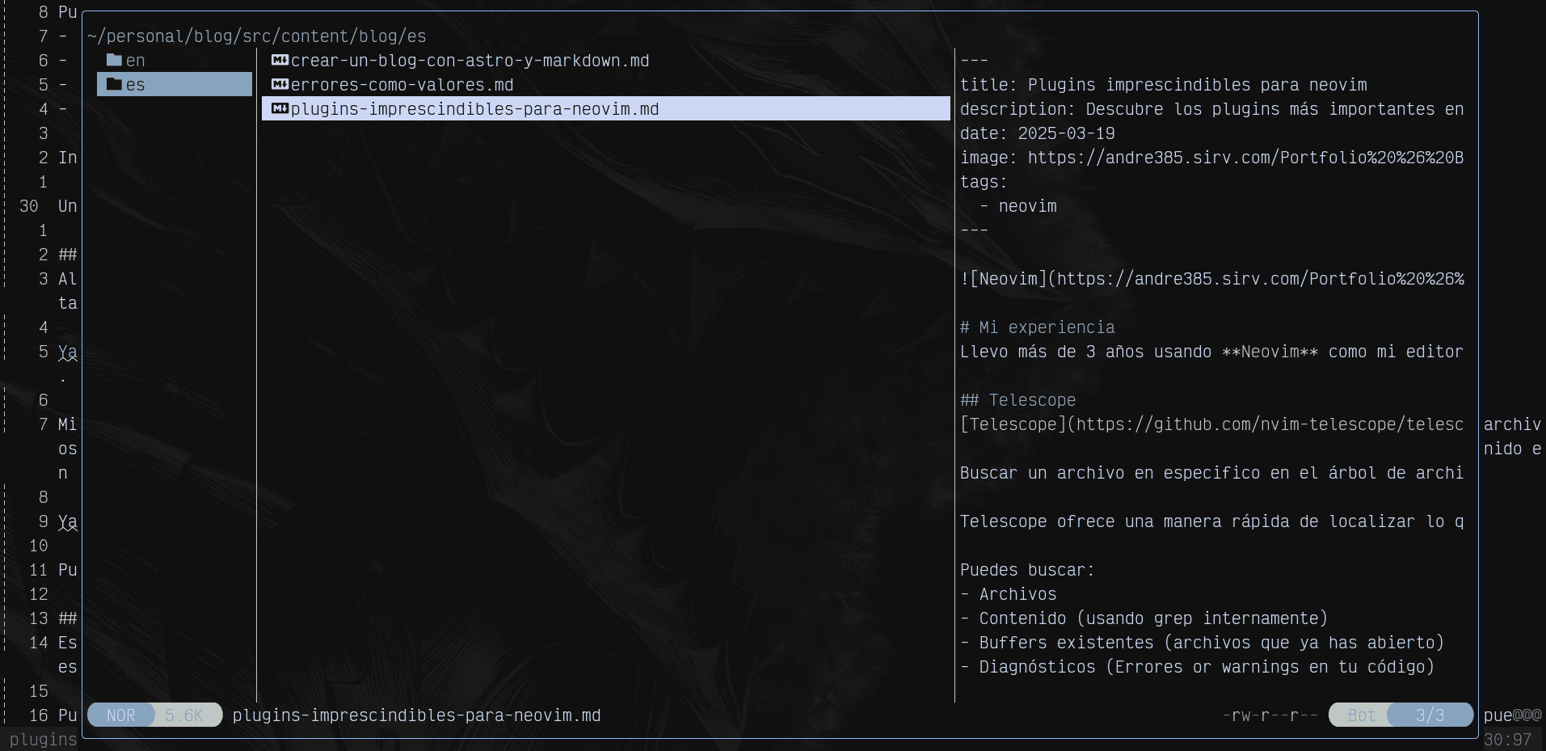Viewport: 1546px width, 751px height.
Task: Click markdown icon of crear-un-blog-con-astro-y-markdown.md
Action: [x=280, y=61]
